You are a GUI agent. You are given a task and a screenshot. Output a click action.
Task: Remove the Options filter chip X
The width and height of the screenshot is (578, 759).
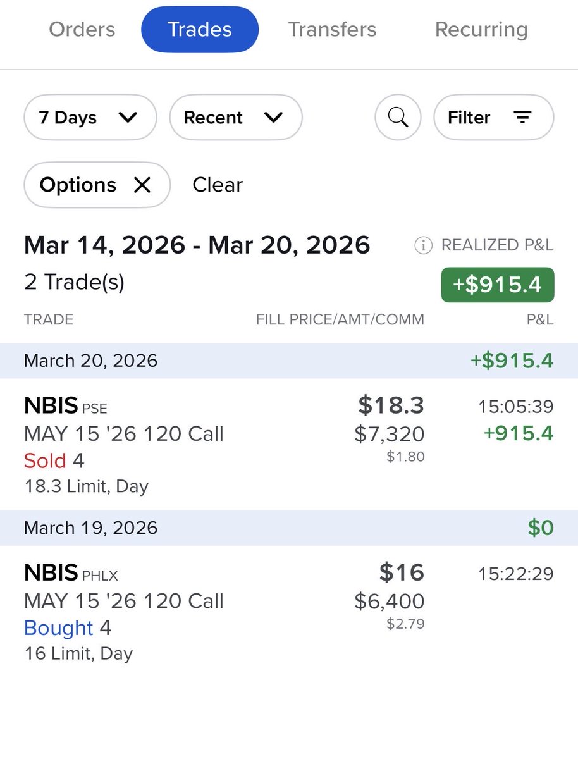tap(142, 185)
